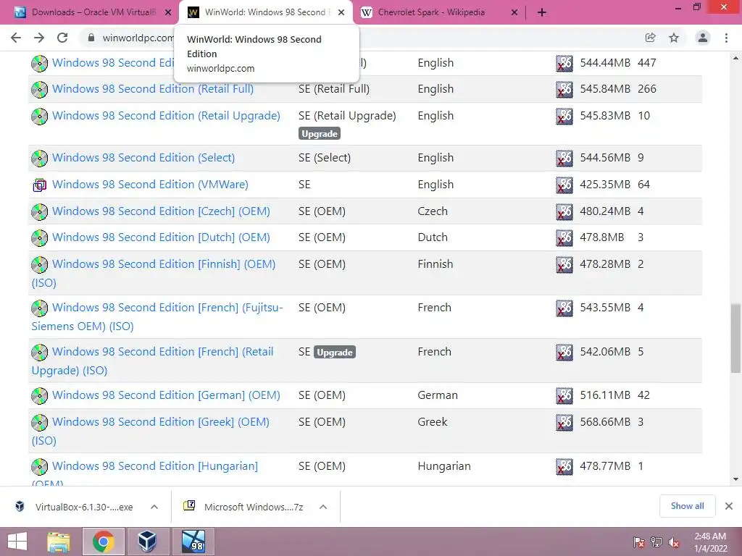
Task: Click the Upgrade badge in French Retail row
Action: tap(335, 353)
